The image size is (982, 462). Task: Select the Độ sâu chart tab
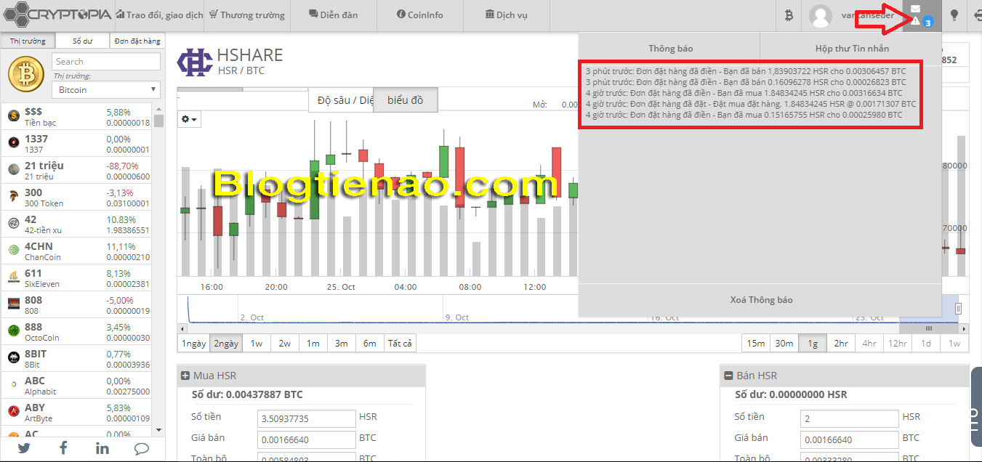[x=342, y=100]
